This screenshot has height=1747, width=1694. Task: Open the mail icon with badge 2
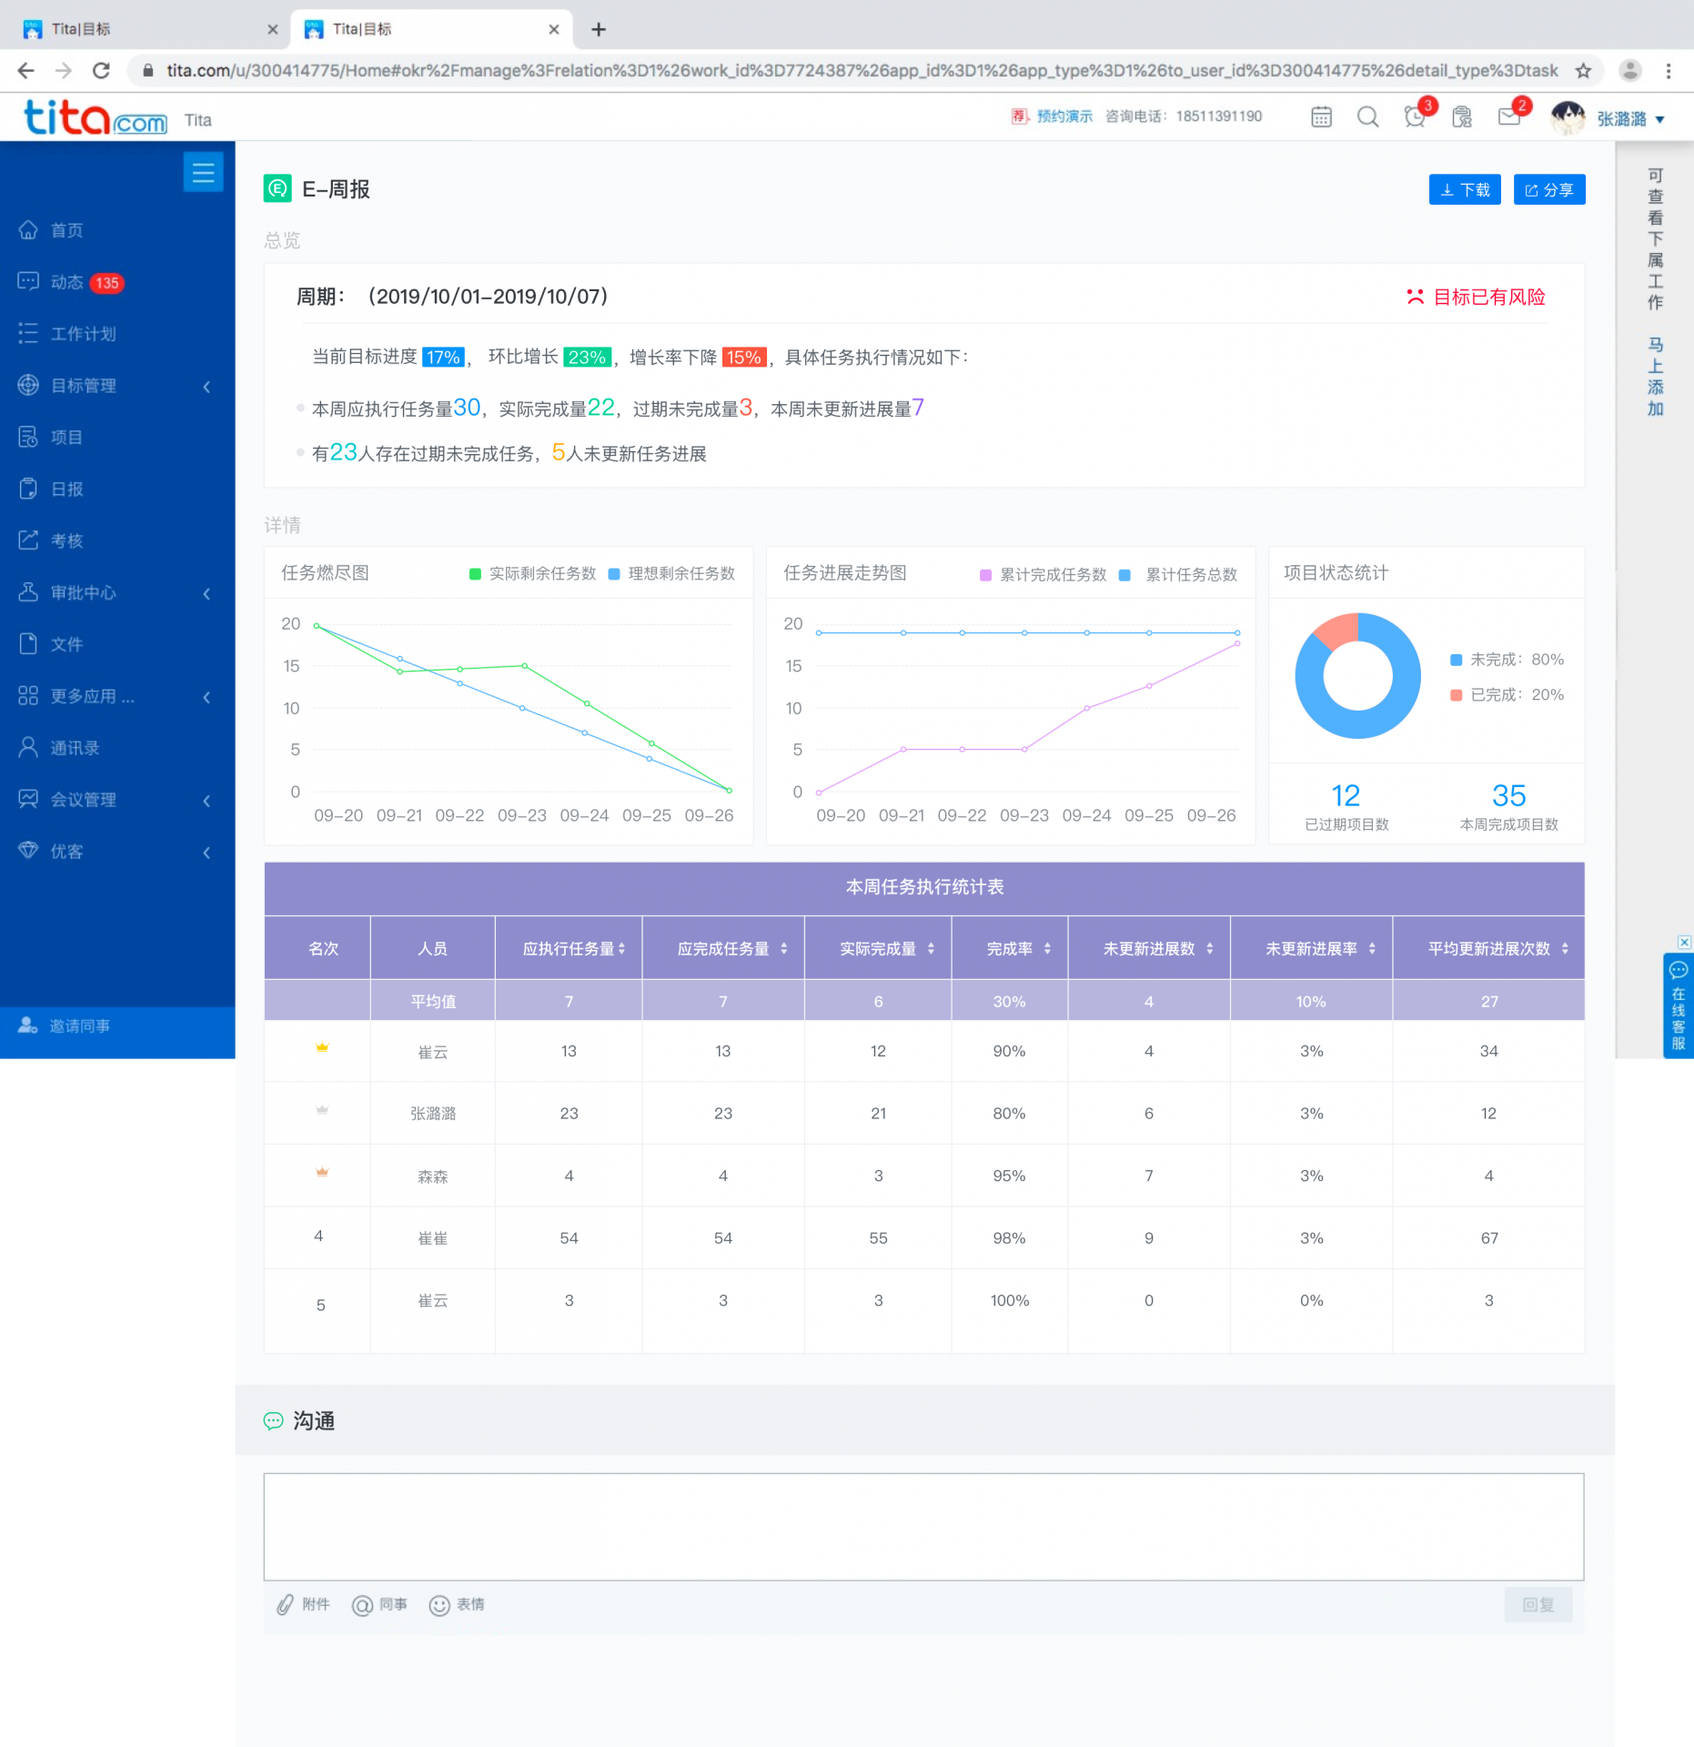click(1510, 116)
